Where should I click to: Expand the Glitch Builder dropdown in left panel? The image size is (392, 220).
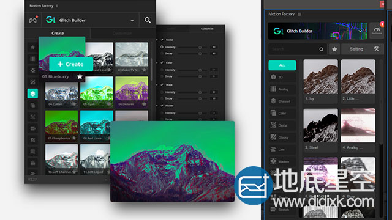pyautogui.click(x=132, y=20)
